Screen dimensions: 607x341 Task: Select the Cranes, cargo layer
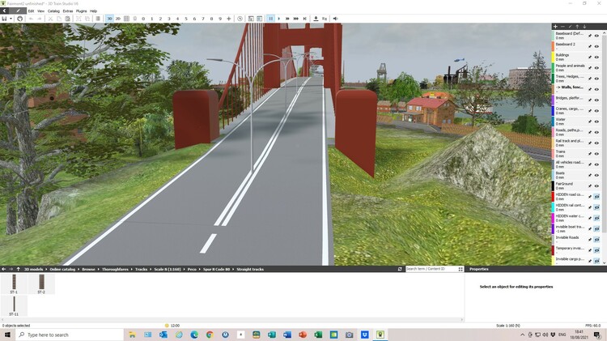pyautogui.click(x=569, y=110)
